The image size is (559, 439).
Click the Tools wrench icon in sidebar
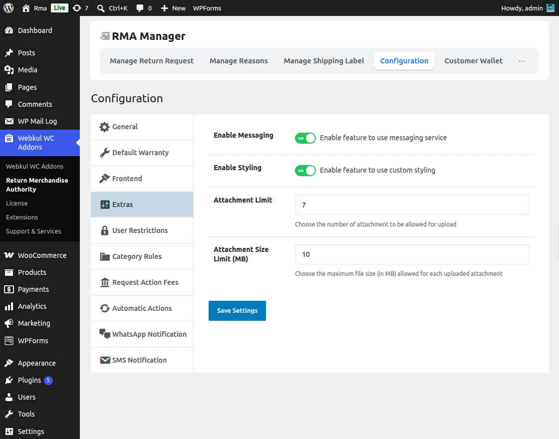point(9,414)
